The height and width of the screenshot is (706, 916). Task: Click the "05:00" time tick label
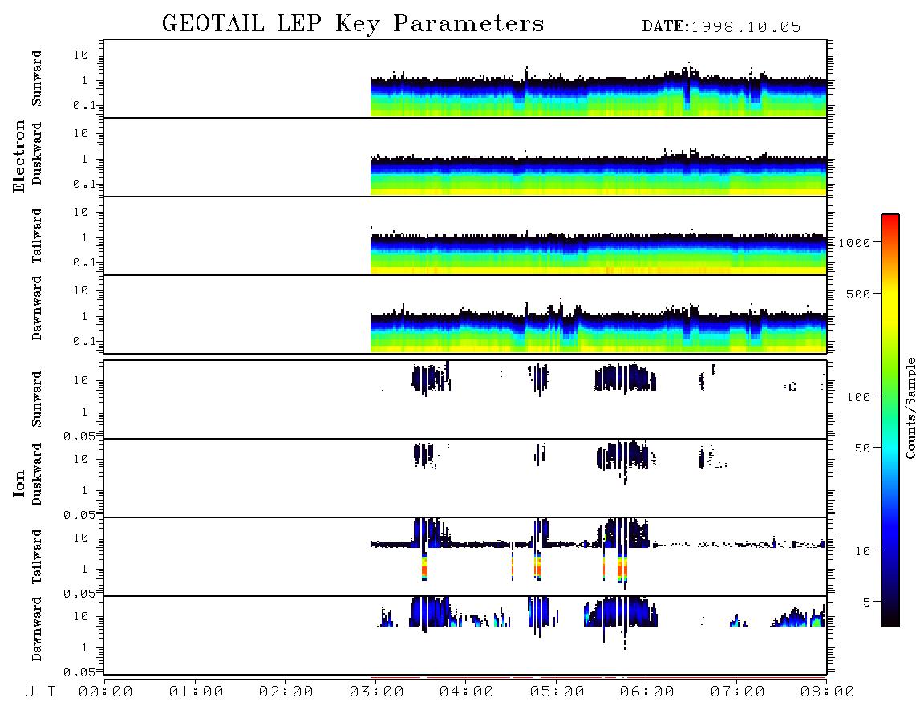pos(557,692)
